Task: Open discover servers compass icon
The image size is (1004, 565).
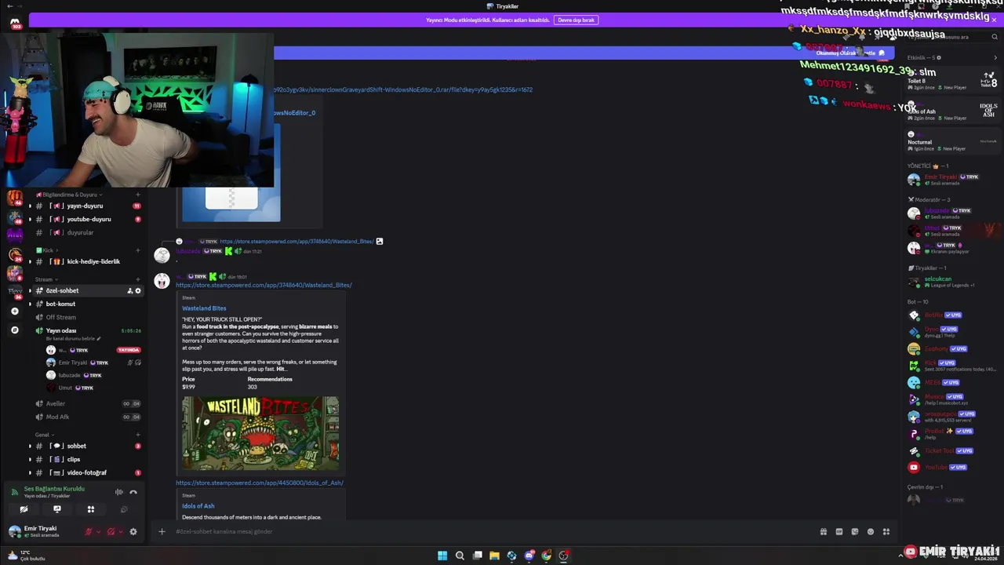Action: (x=15, y=330)
